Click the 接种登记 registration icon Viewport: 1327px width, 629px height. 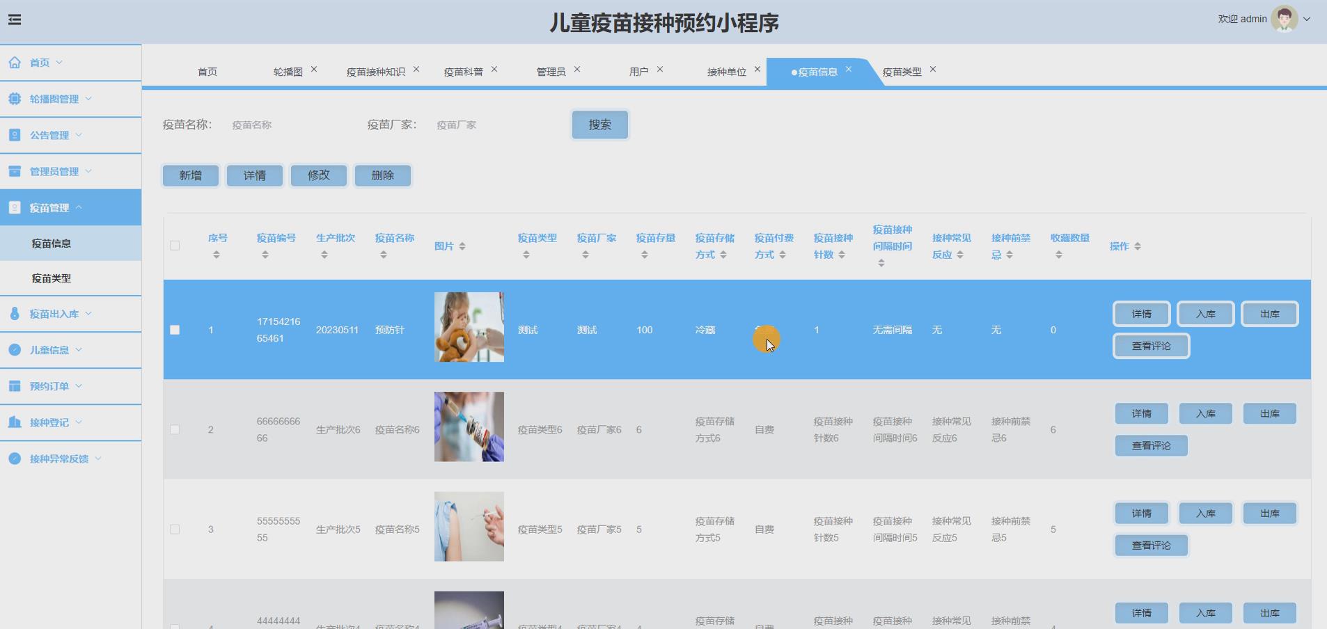(15, 422)
